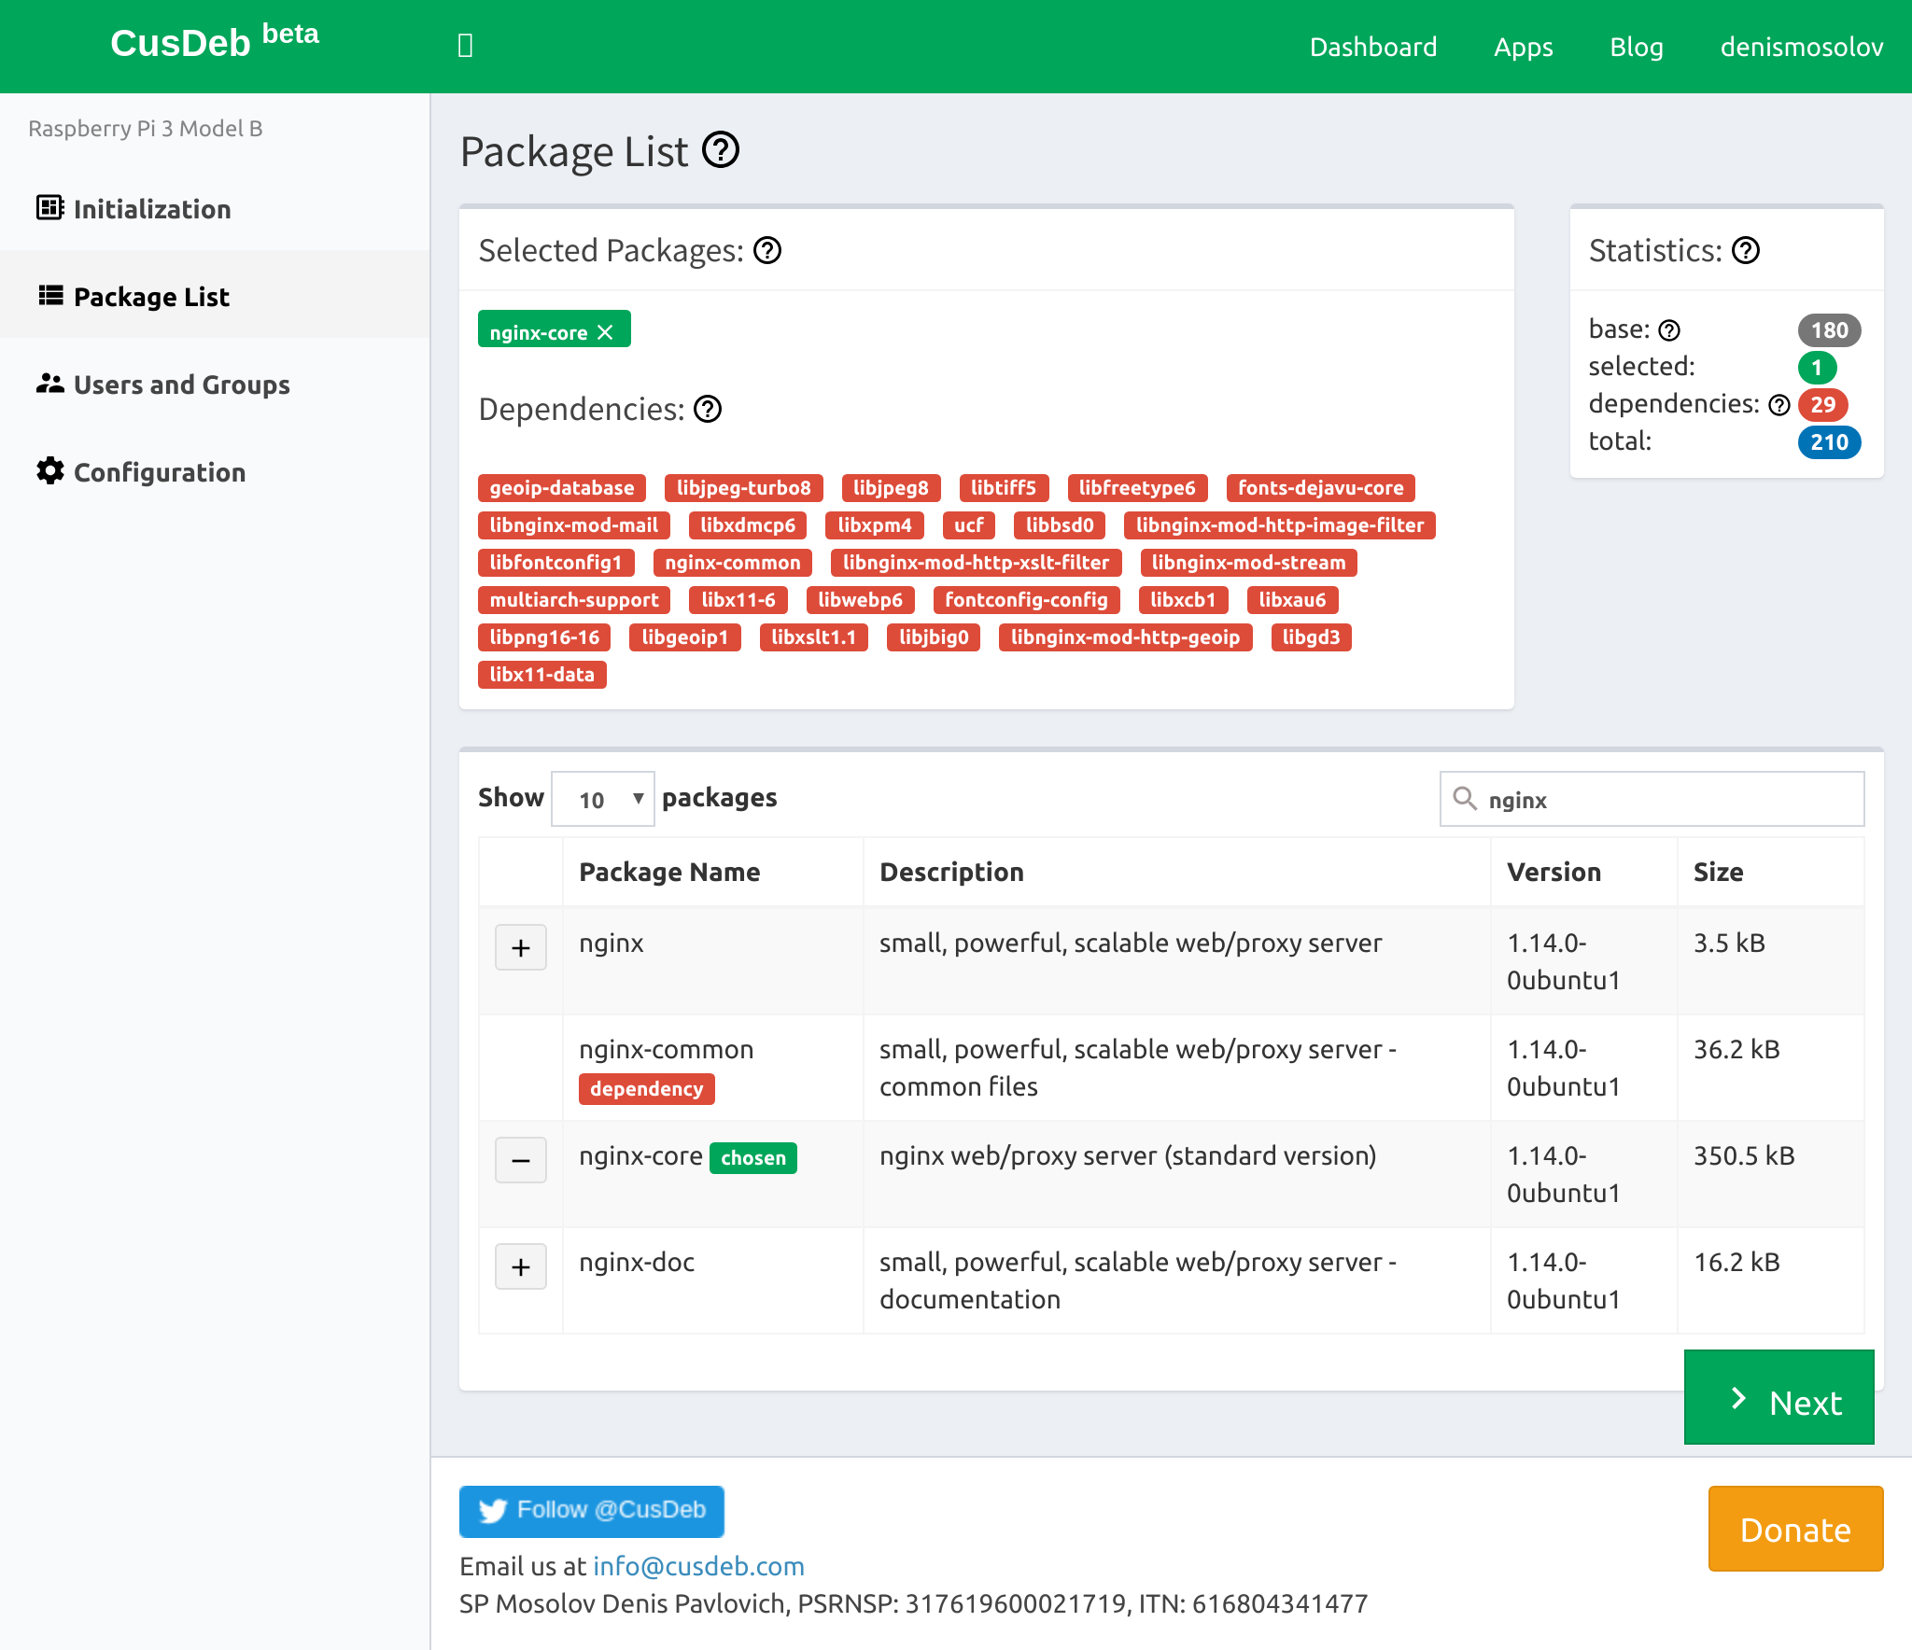Click the info@cusdeb.com email link
Image resolution: width=1912 pixels, height=1650 pixels.
698,1566
